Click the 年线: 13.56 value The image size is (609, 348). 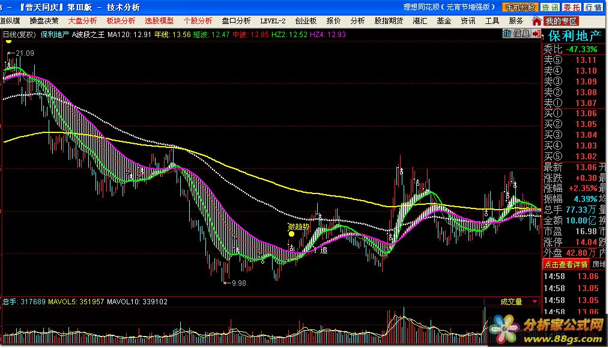click(172, 35)
